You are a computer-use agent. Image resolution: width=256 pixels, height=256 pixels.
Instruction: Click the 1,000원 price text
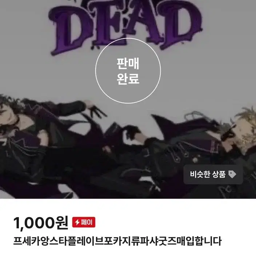click(x=41, y=223)
